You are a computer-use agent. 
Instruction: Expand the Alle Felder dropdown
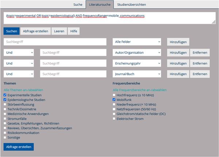(137, 42)
